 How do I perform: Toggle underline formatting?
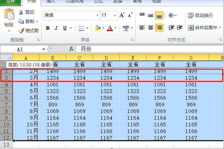point(65,28)
